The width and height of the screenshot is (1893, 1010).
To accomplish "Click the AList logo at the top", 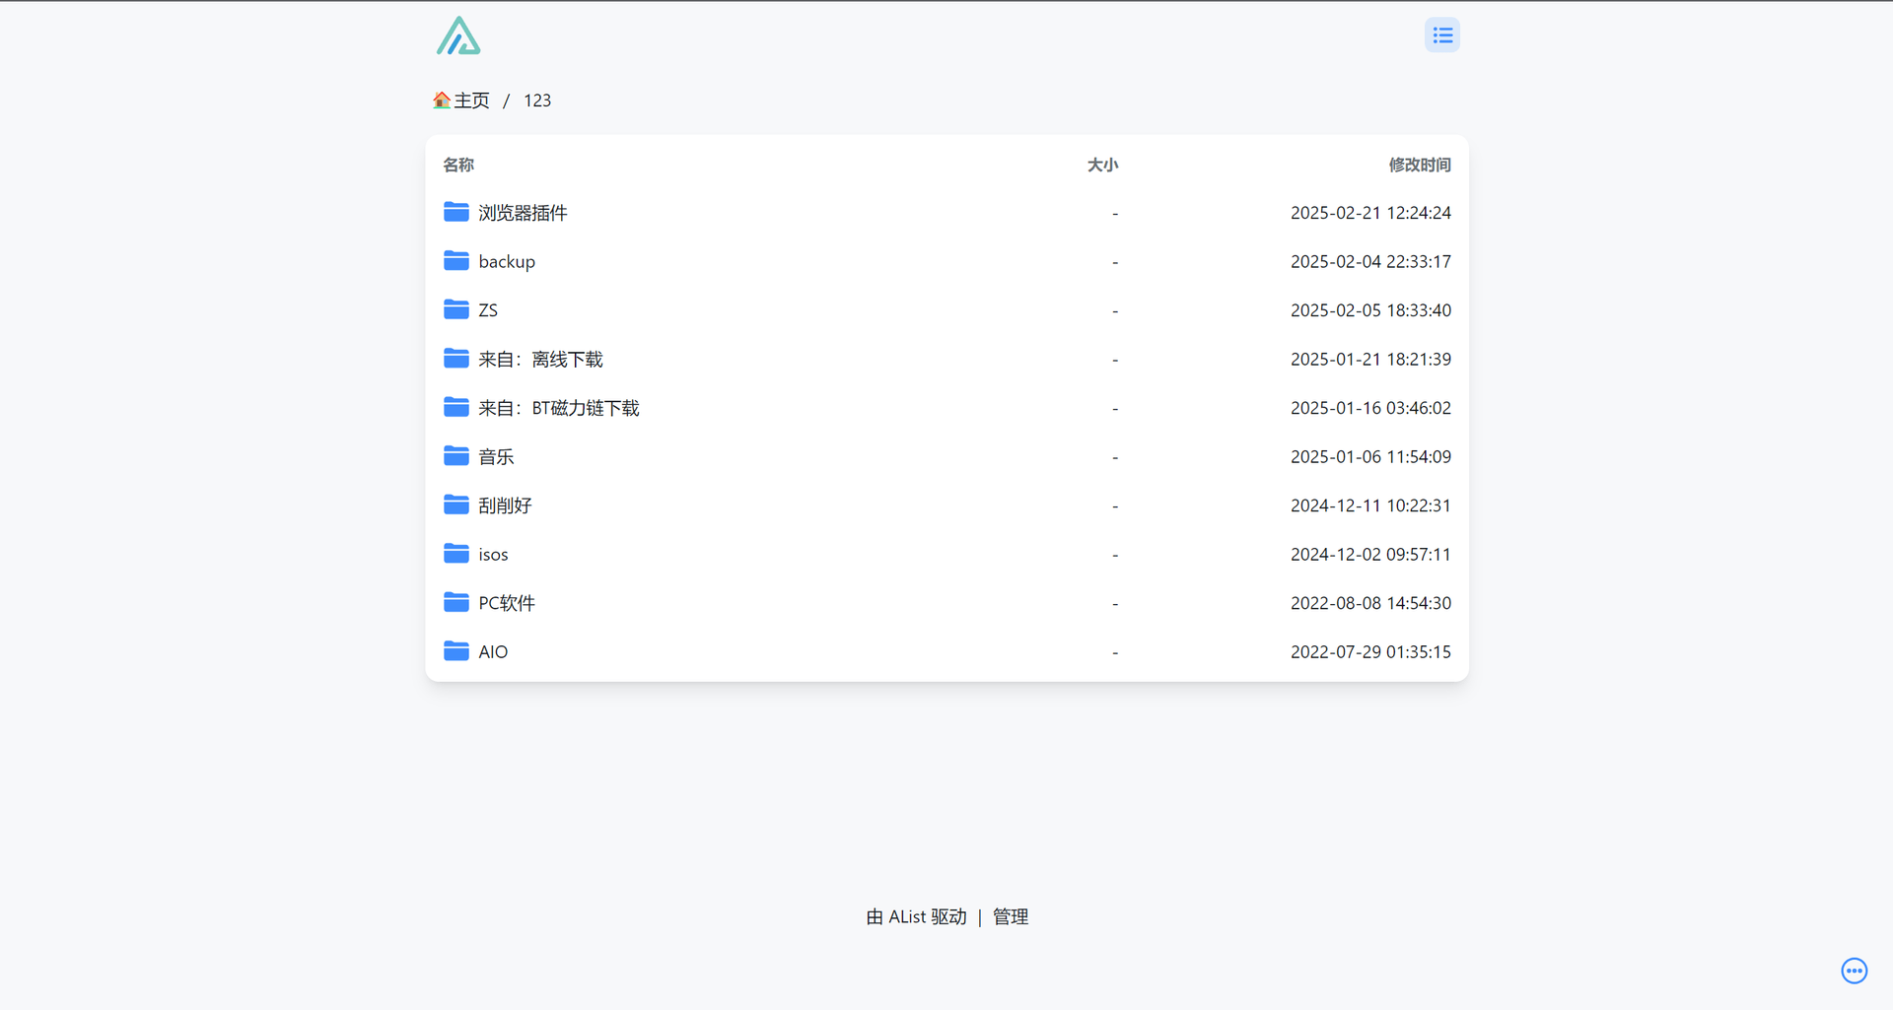I will tap(458, 35).
